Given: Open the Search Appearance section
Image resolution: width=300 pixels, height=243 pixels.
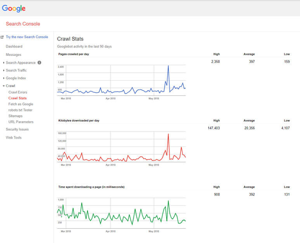Looking at the screenshot, I should coord(21,63).
